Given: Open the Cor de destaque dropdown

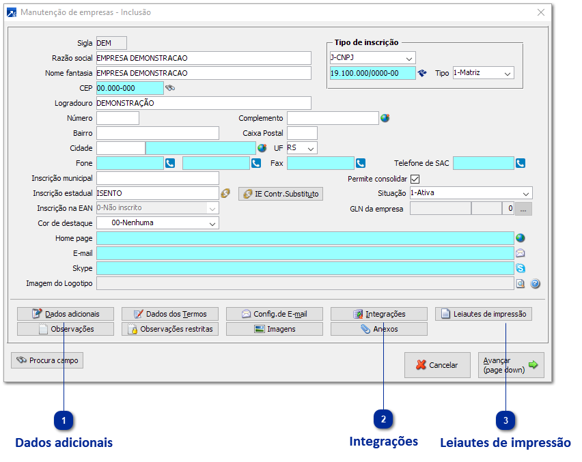Looking at the screenshot, I should tap(212, 223).
